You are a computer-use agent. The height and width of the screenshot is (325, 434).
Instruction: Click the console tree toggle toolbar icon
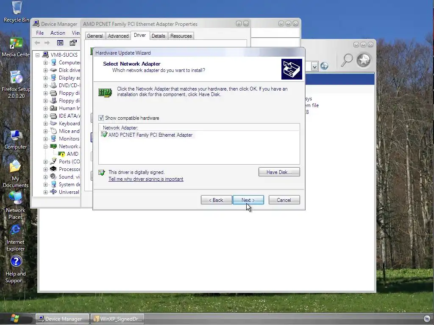(60, 43)
